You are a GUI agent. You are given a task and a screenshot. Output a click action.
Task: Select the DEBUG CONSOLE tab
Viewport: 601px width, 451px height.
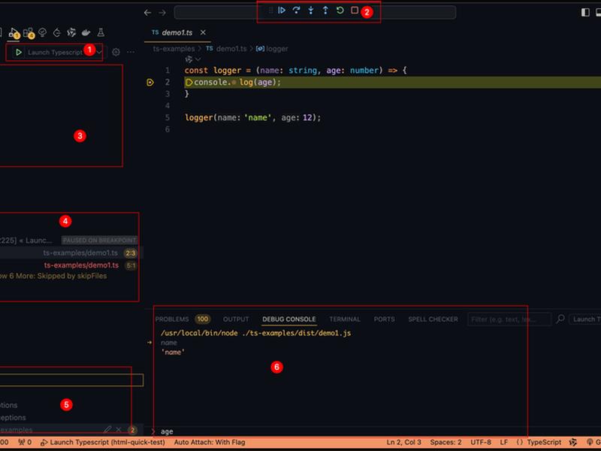pyautogui.click(x=289, y=319)
